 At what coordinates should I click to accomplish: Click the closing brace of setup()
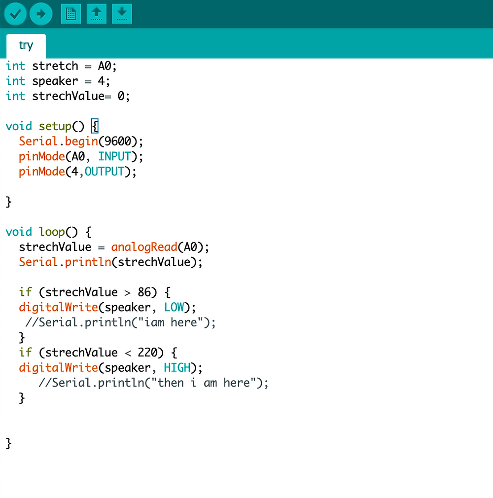pyautogui.click(x=8, y=202)
